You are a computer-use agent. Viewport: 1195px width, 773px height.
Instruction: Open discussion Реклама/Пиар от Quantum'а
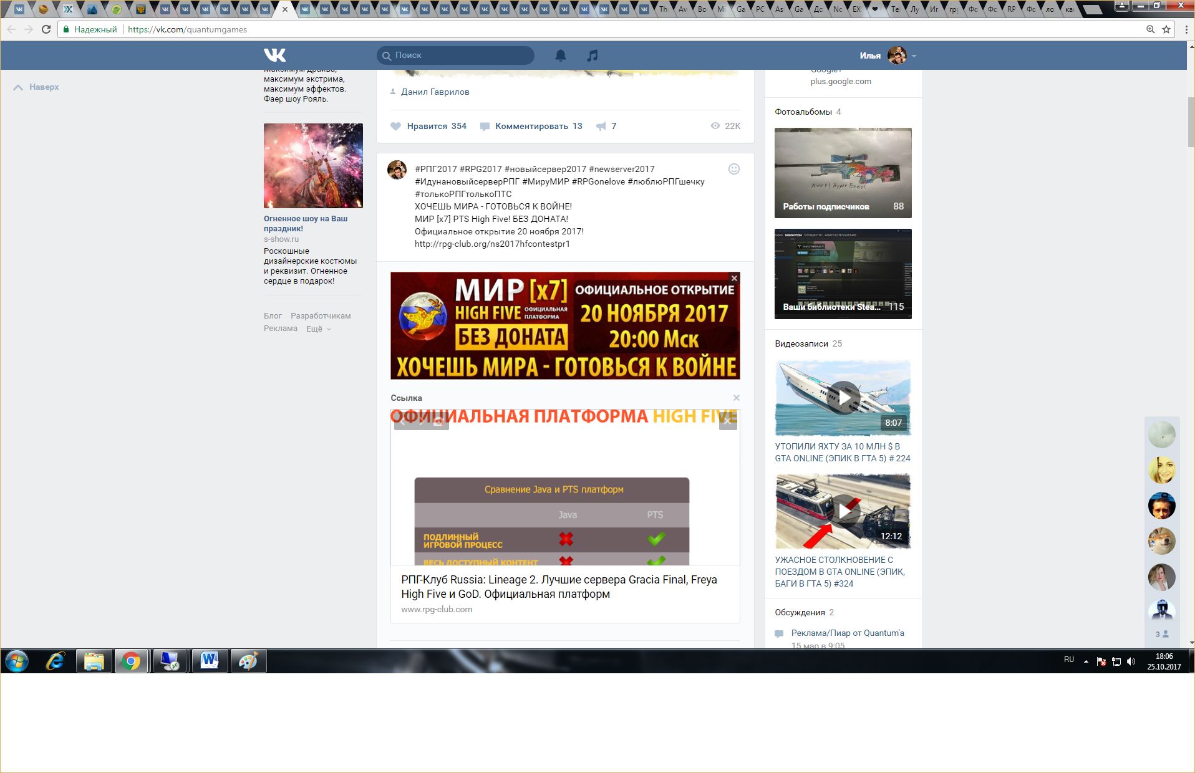pyautogui.click(x=847, y=633)
